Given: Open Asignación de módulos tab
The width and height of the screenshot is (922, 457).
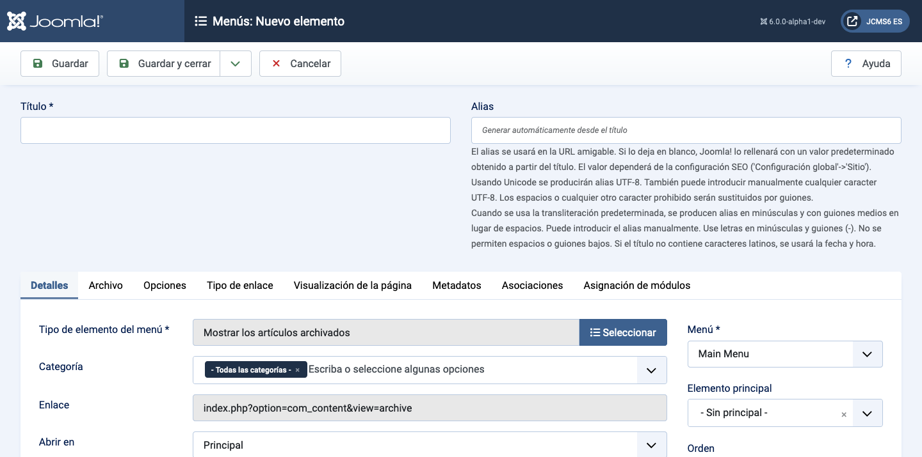Looking at the screenshot, I should pos(637,285).
